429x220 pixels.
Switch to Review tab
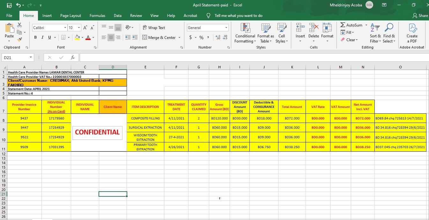(136, 15)
